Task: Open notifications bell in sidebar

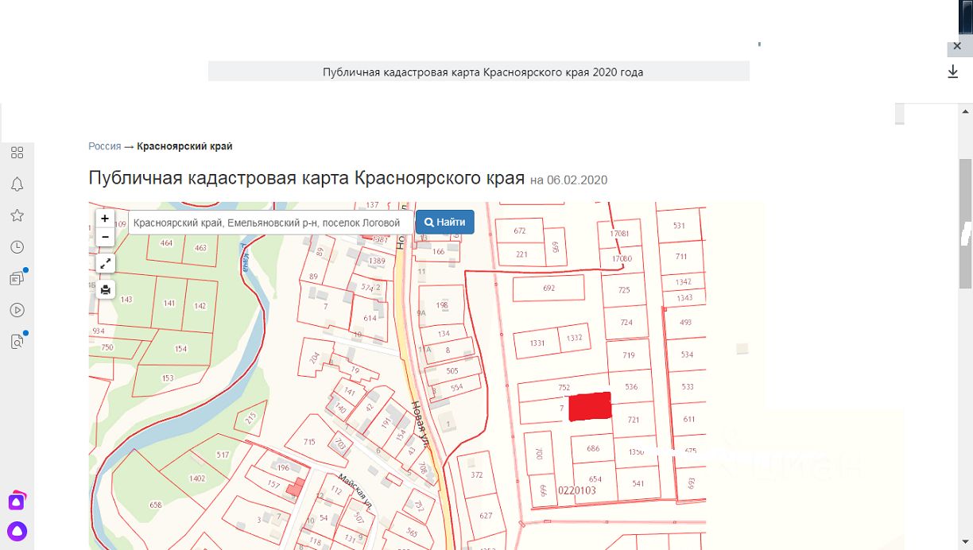Action: (x=17, y=184)
